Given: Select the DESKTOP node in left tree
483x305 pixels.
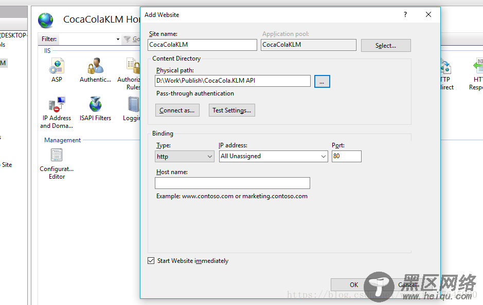Looking at the screenshot, I should [13, 35].
